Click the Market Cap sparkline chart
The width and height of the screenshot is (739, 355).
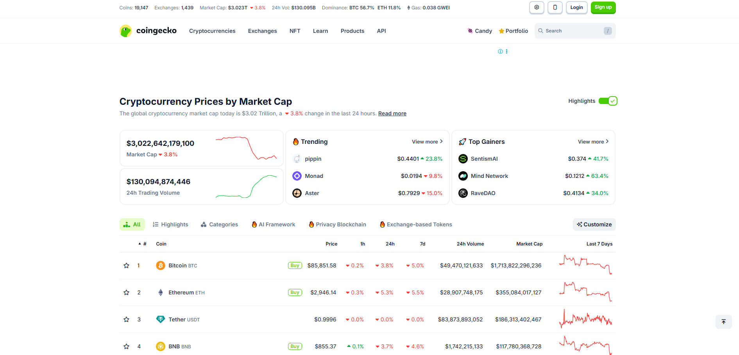pos(246,149)
